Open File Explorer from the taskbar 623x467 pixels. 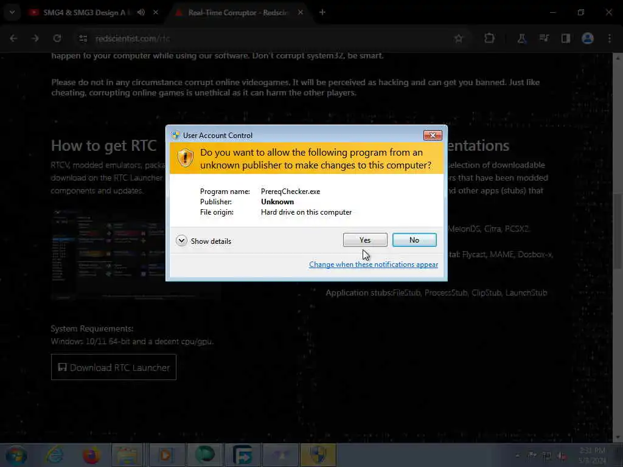click(127, 455)
